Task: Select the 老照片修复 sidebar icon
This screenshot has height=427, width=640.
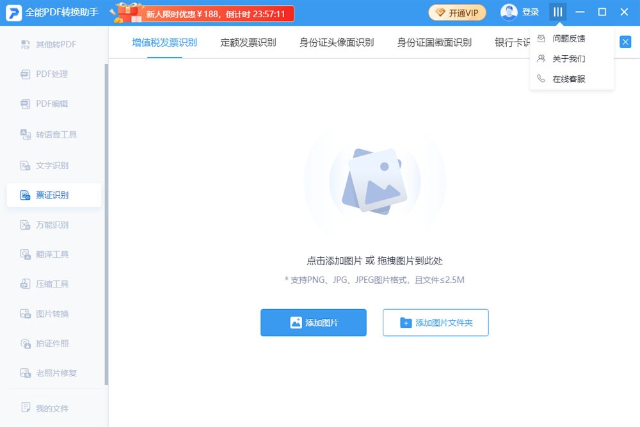Action: (x=26, y=373)
